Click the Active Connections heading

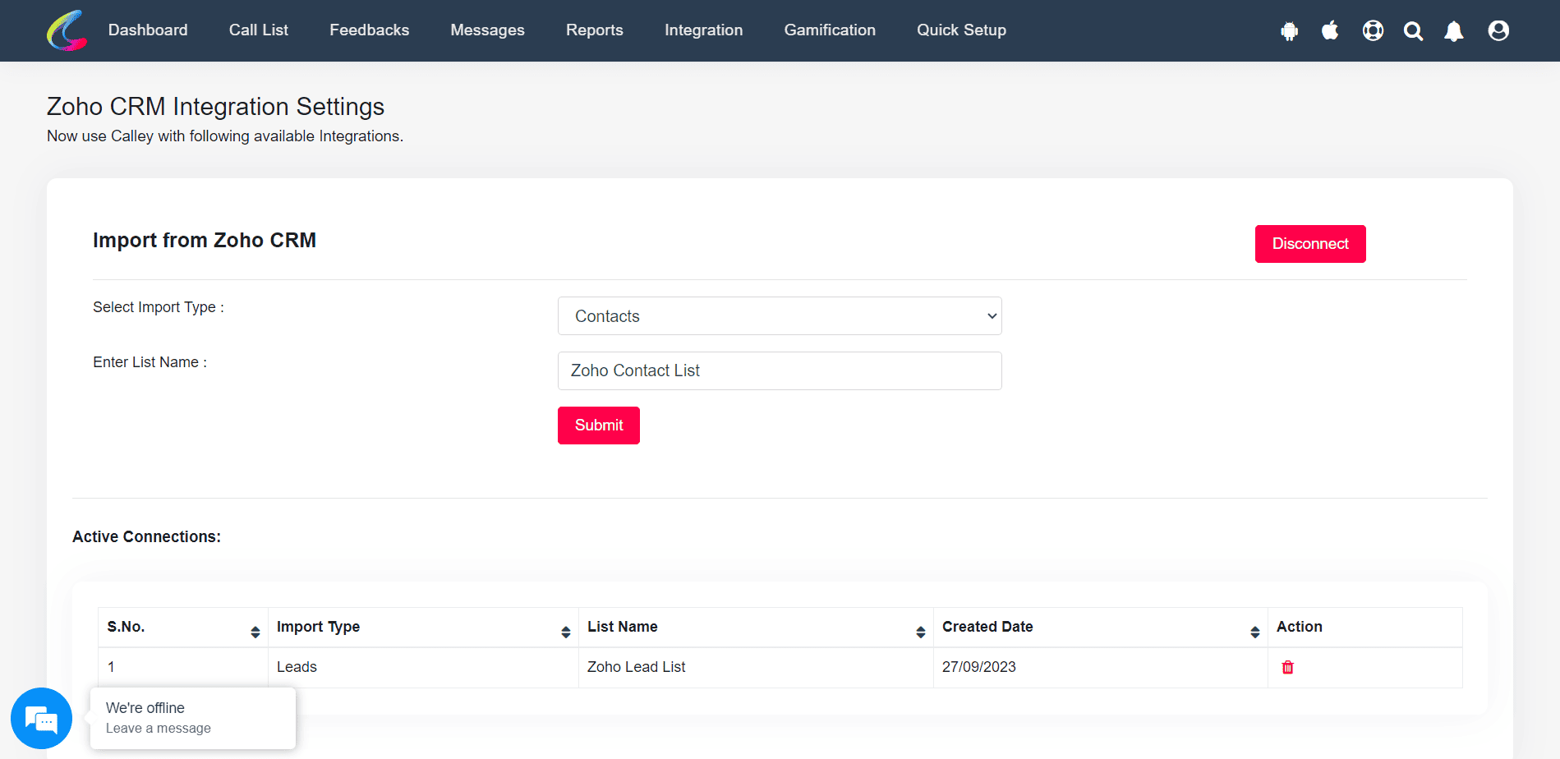(x=146, y=536)
